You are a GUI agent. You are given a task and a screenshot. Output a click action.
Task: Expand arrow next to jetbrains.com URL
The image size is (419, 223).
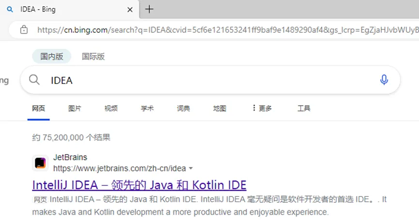click(x=191, y=169)
